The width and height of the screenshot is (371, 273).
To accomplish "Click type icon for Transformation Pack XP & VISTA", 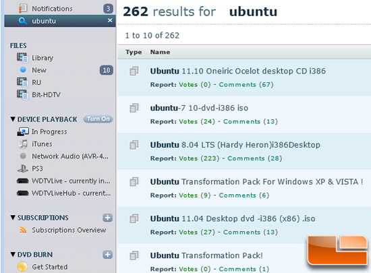I will (x=134, y=182).
